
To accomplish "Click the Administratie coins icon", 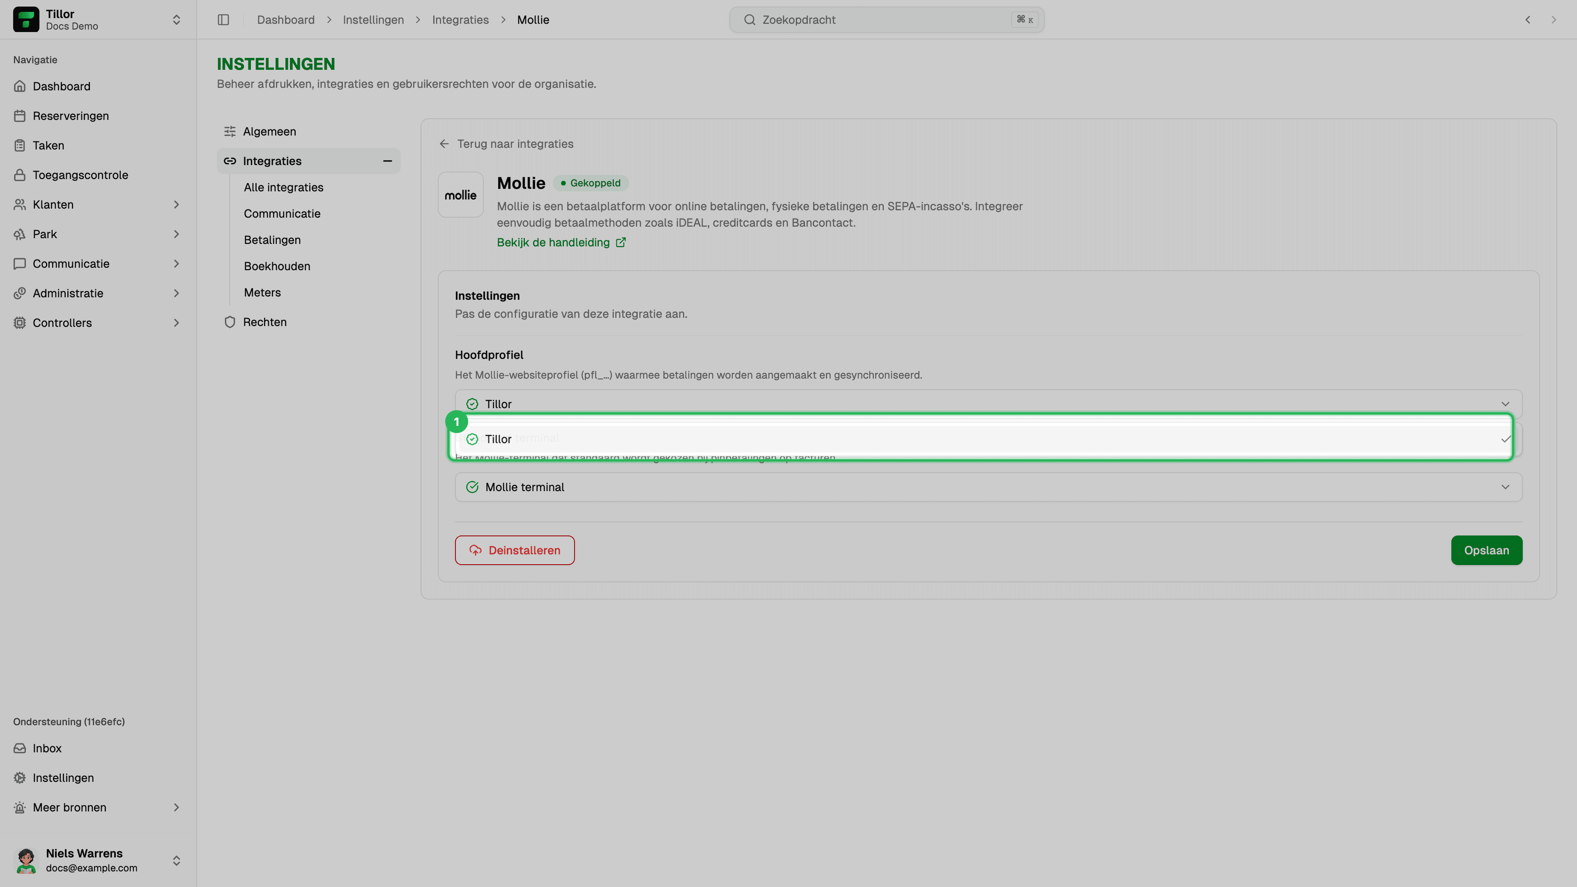I will [20, 293].
